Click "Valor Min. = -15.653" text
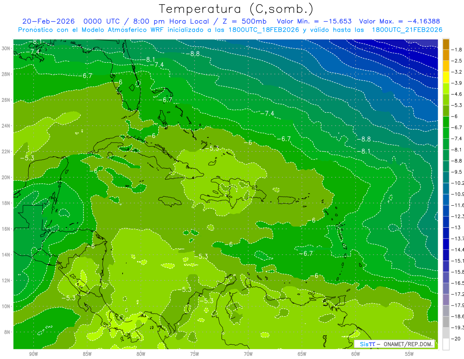The height and width of the screenshot is (359, 464). point(315,21)
